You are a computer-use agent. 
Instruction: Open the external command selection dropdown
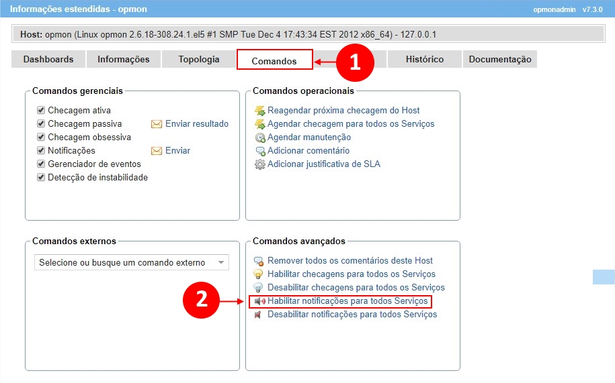click(x=131, y=263)
